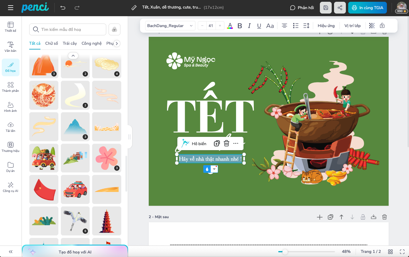Toggle underline formatting
The image size is (409, 257).
tap(259, 26)
